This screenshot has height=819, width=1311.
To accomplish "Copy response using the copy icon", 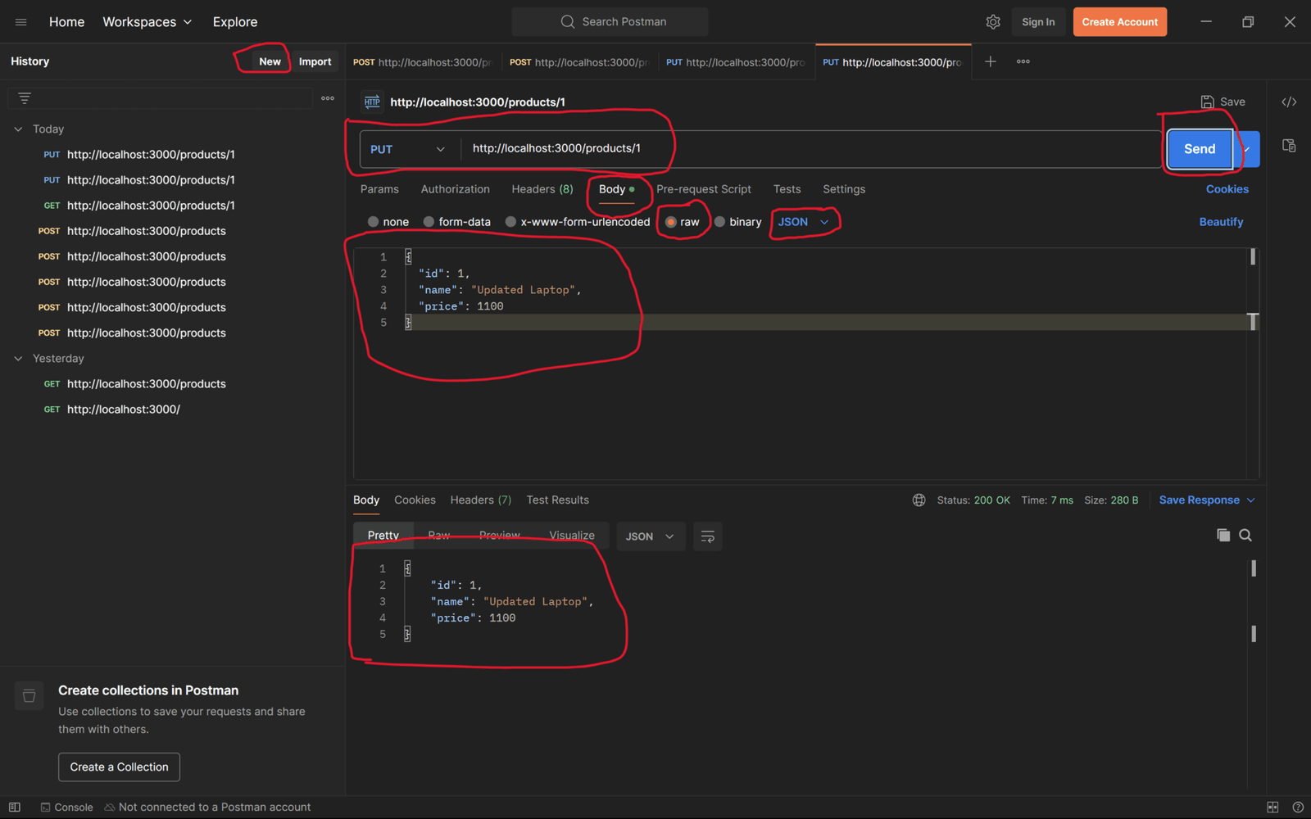I will 1223,536.
